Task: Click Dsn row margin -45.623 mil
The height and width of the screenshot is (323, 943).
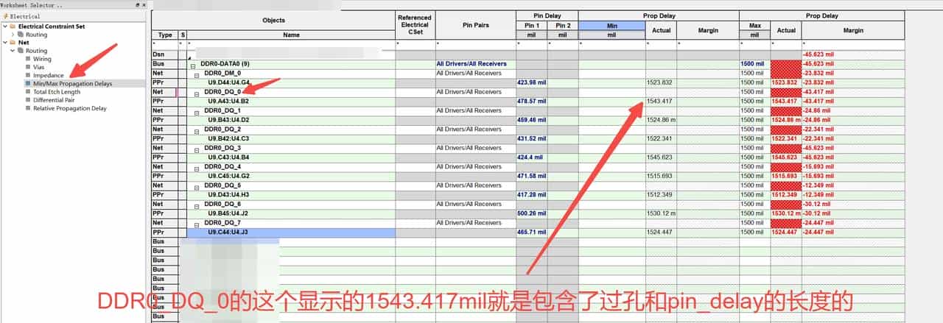Action: pyautogui.click(x=852, y=54)
